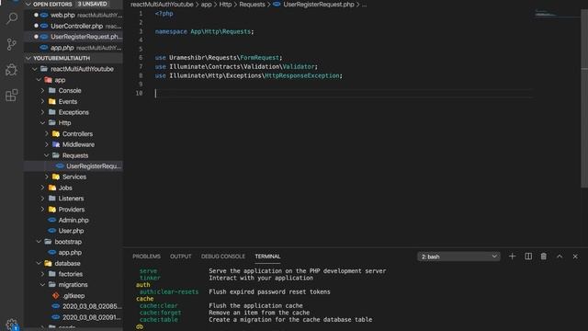Create a new terminal with plus icon
The width and height of the screenshot is (588, 331).
(513, 257)
